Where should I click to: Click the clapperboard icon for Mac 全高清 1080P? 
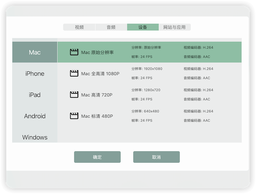click(74, 74)
